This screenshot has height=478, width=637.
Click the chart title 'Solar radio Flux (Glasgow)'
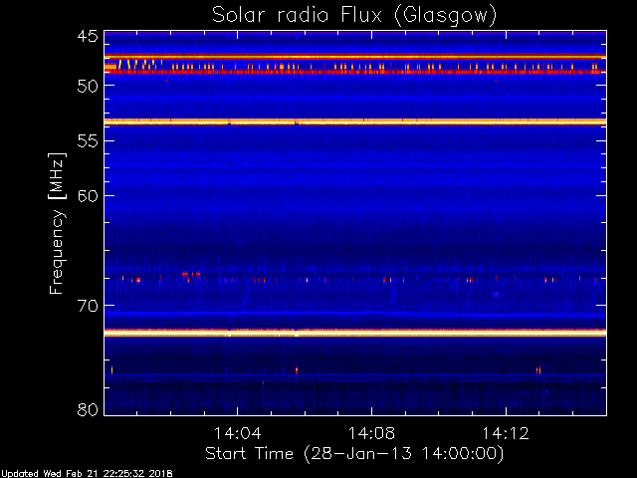pos(354,16)
